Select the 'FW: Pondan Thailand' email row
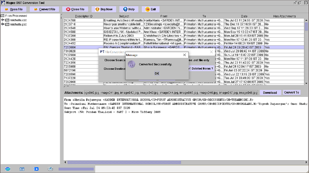This screenshot has height=173, width=309. pos(184,47)
